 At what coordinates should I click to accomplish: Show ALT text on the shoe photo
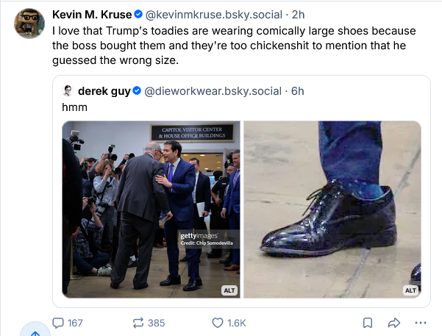pyautogui.click(x=410, y=290)
